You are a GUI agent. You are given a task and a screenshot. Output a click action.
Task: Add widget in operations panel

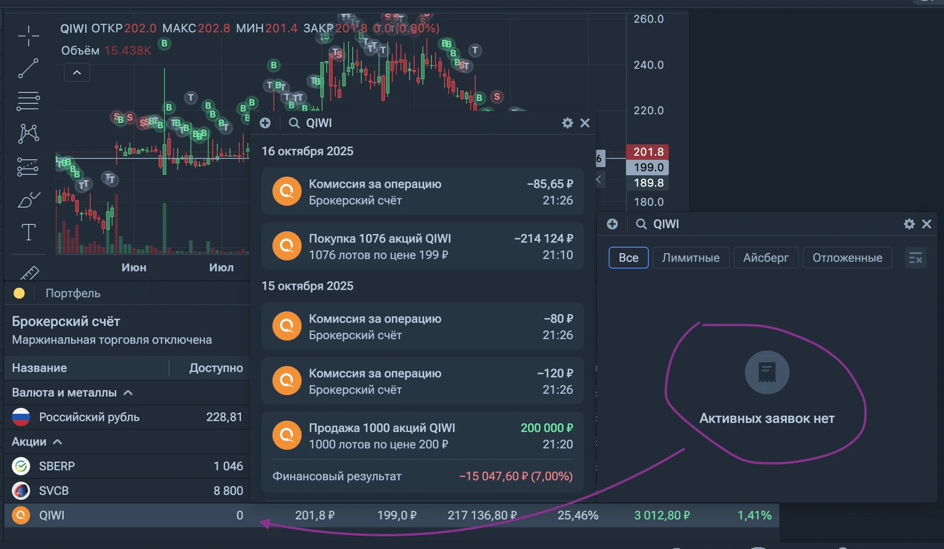(265, 123)
